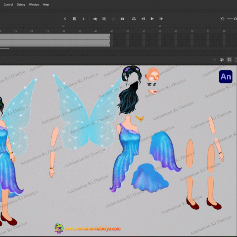Click frame 20 on the timeline ruler
The height and width of the screenshot is (237, 237).
[x=32, y=31]
